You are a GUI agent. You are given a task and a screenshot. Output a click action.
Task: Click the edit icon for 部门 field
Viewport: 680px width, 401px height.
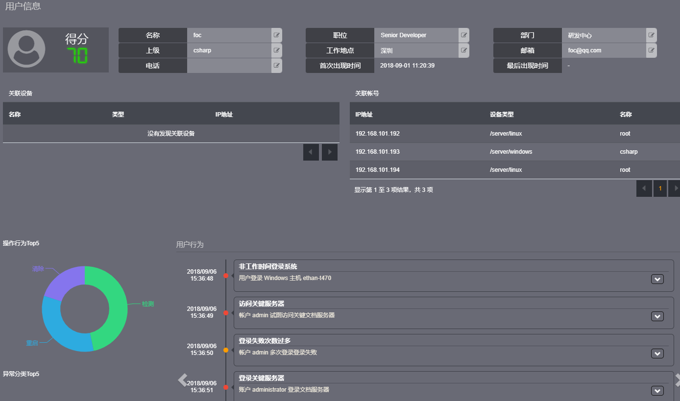[651, 35]
